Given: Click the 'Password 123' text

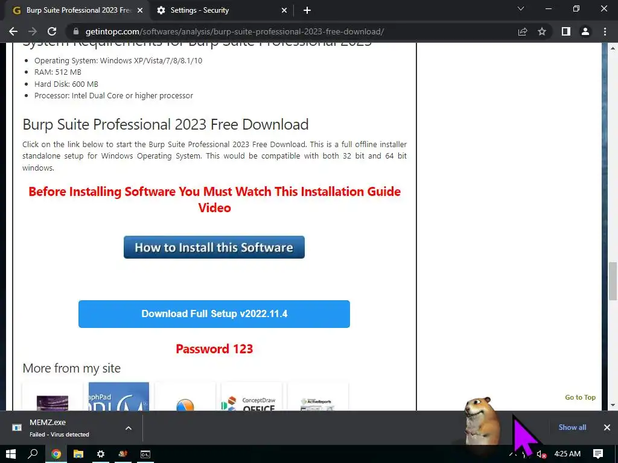Looking at the screenshot, I should click(214, 349).
